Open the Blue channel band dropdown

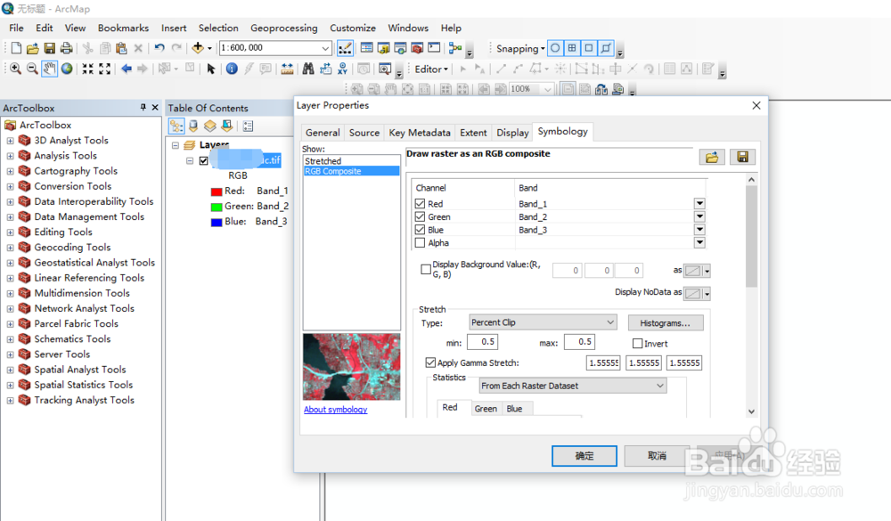point(699,230)
